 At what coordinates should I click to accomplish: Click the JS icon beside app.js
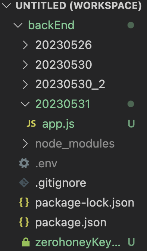click(31, 124)
